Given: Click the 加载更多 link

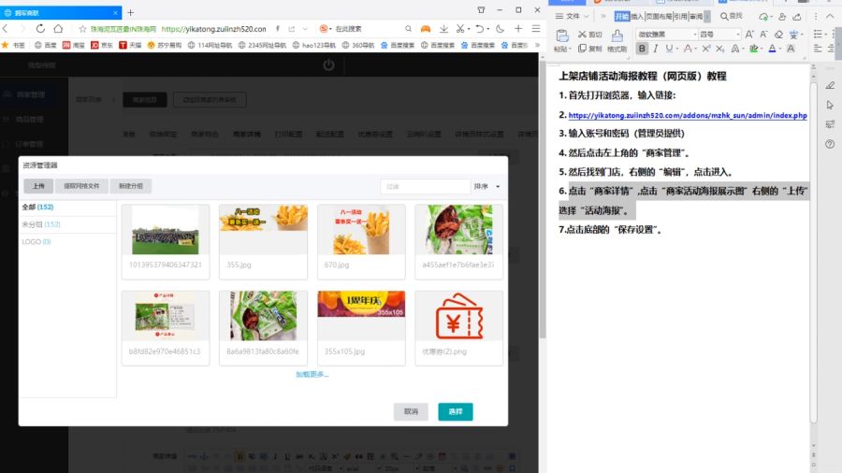Looking at the screenshot, I should pos(312,374).
